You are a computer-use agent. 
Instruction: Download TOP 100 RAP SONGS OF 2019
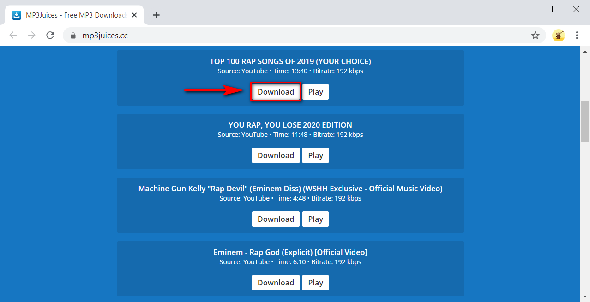[276, 92]
